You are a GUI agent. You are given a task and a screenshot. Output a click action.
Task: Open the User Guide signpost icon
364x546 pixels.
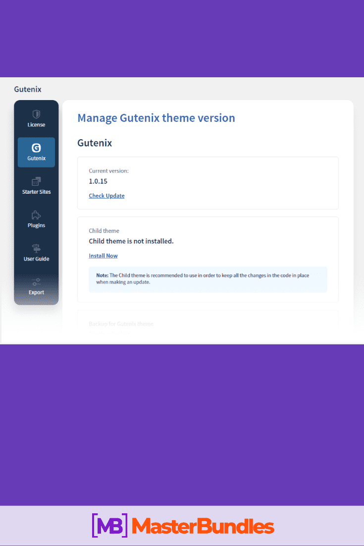(36, 248)
